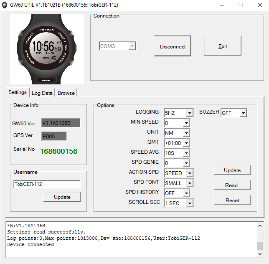This screenshot has height=264, width=269.
Task: Expand the LOGGING dropdown showing 5HZ
Action: pos(190,113)
